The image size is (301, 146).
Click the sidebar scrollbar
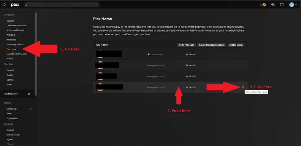click(37, 54)
